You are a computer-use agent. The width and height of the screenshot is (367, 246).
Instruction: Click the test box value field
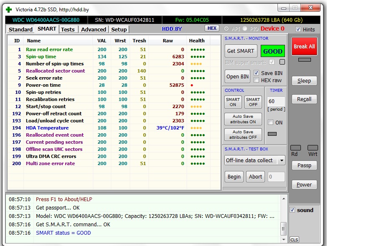pos(276,177)
